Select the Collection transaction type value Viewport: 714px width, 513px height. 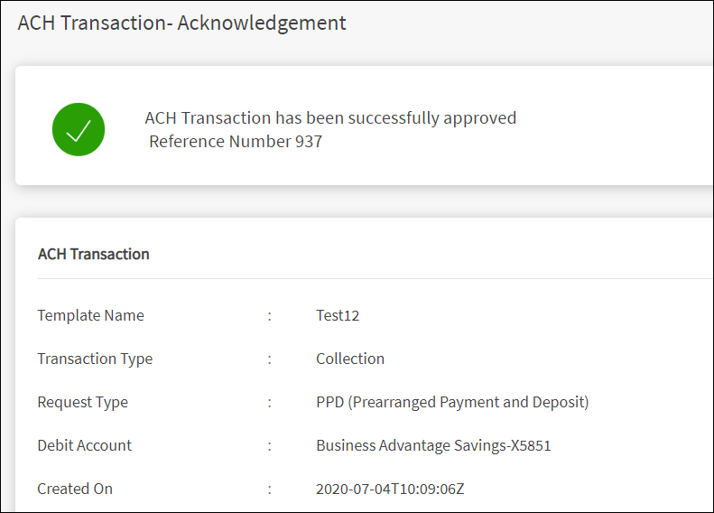(350, 359)
